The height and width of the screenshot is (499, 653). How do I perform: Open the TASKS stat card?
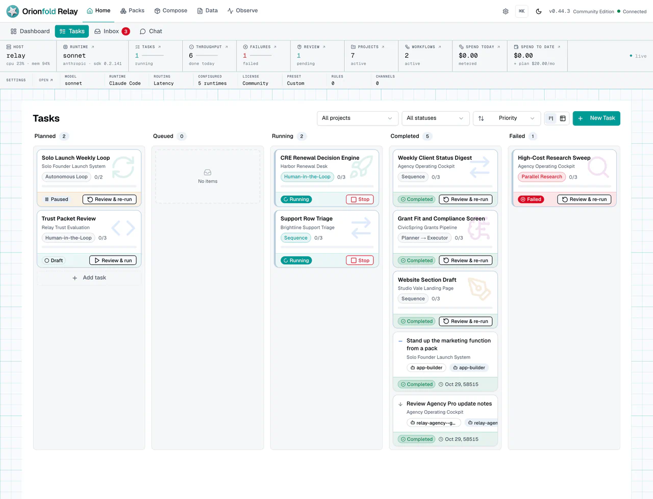click(x=155, y=56)
